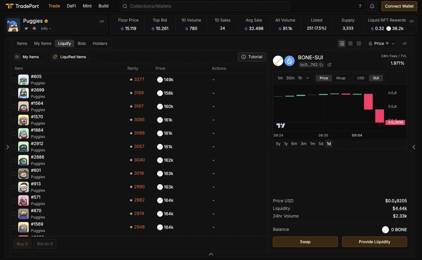Switch to list view layout
Image resolution: width=422 pixels, height=260 pixels.
click(342, 43)
